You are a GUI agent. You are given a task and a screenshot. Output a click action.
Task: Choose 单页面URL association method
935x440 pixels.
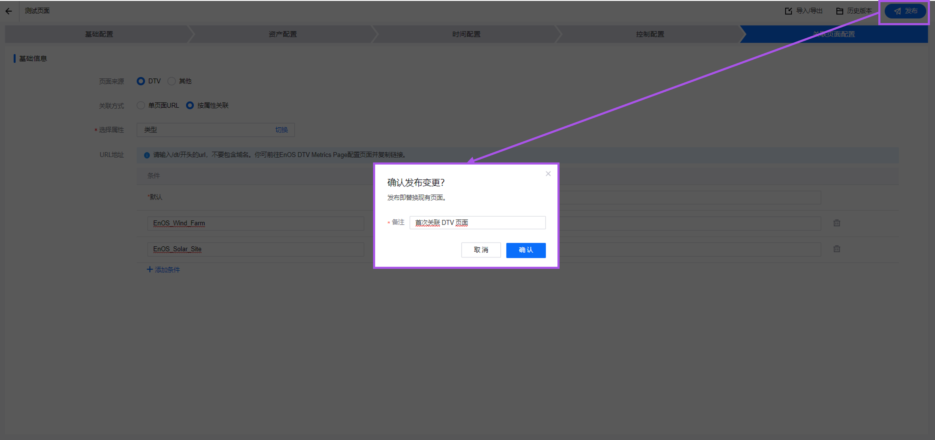point(141,105)
